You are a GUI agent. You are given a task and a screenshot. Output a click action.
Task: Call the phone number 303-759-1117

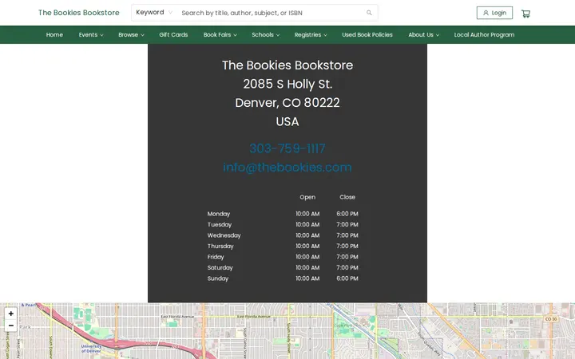[287, 148]
